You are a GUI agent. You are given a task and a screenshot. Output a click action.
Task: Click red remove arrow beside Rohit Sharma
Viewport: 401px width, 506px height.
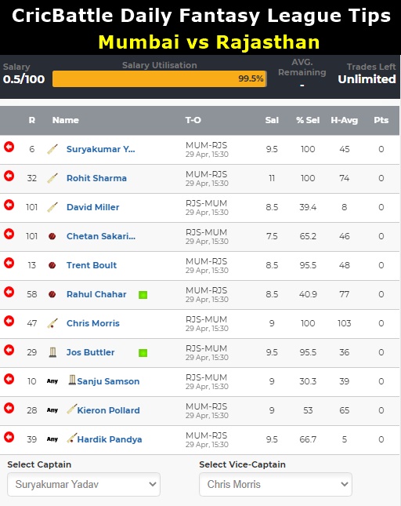pyautogui.click(x=9, y=176)
